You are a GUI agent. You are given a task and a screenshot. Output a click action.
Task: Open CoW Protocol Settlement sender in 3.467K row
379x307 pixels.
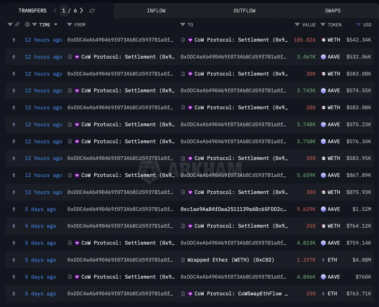(128, 57)
